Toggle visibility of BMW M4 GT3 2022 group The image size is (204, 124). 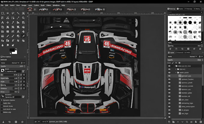pyautogui.click(x=169, y=66)
